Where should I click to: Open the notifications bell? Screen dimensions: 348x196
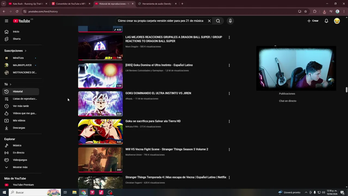coord(327,21)
